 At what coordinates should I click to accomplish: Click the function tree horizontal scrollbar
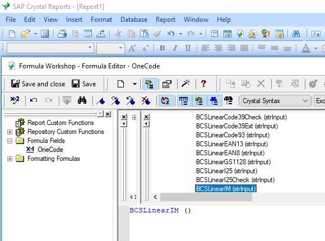pyautogui.click(x=206, y=197)
